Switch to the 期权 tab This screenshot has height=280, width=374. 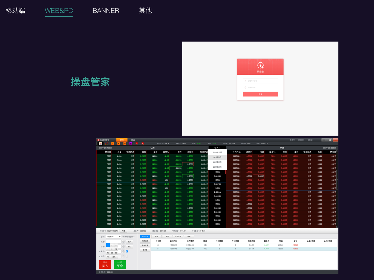tap(122, 140)
